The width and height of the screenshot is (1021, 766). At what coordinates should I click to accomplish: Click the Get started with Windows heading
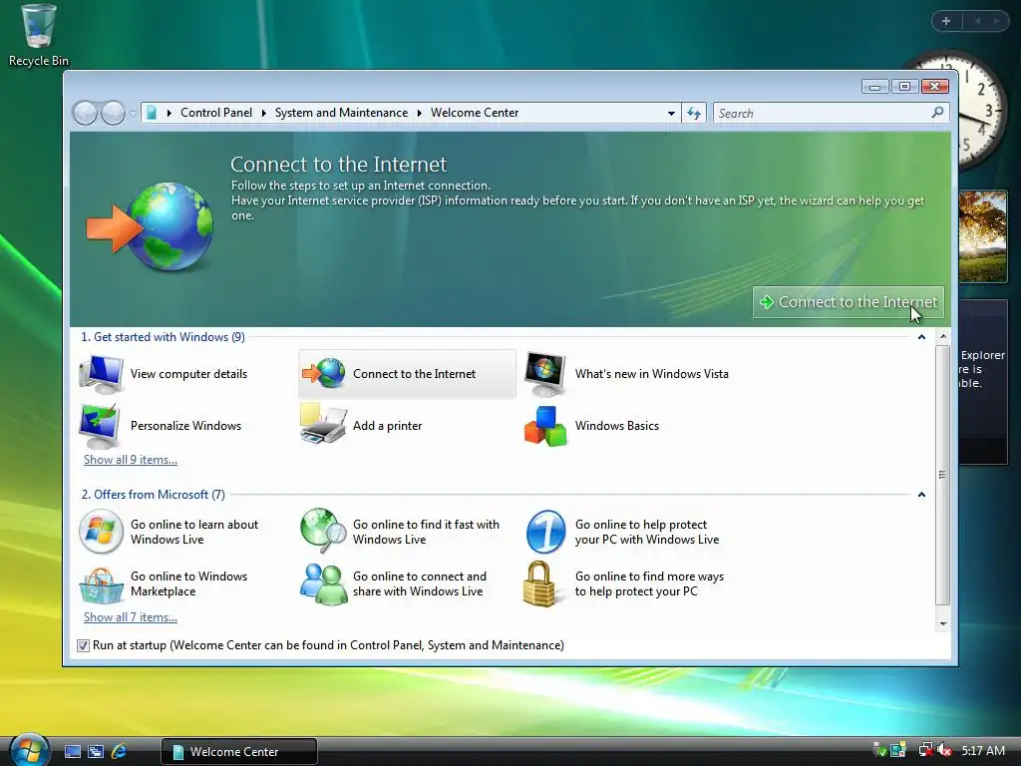coord(163,337)
